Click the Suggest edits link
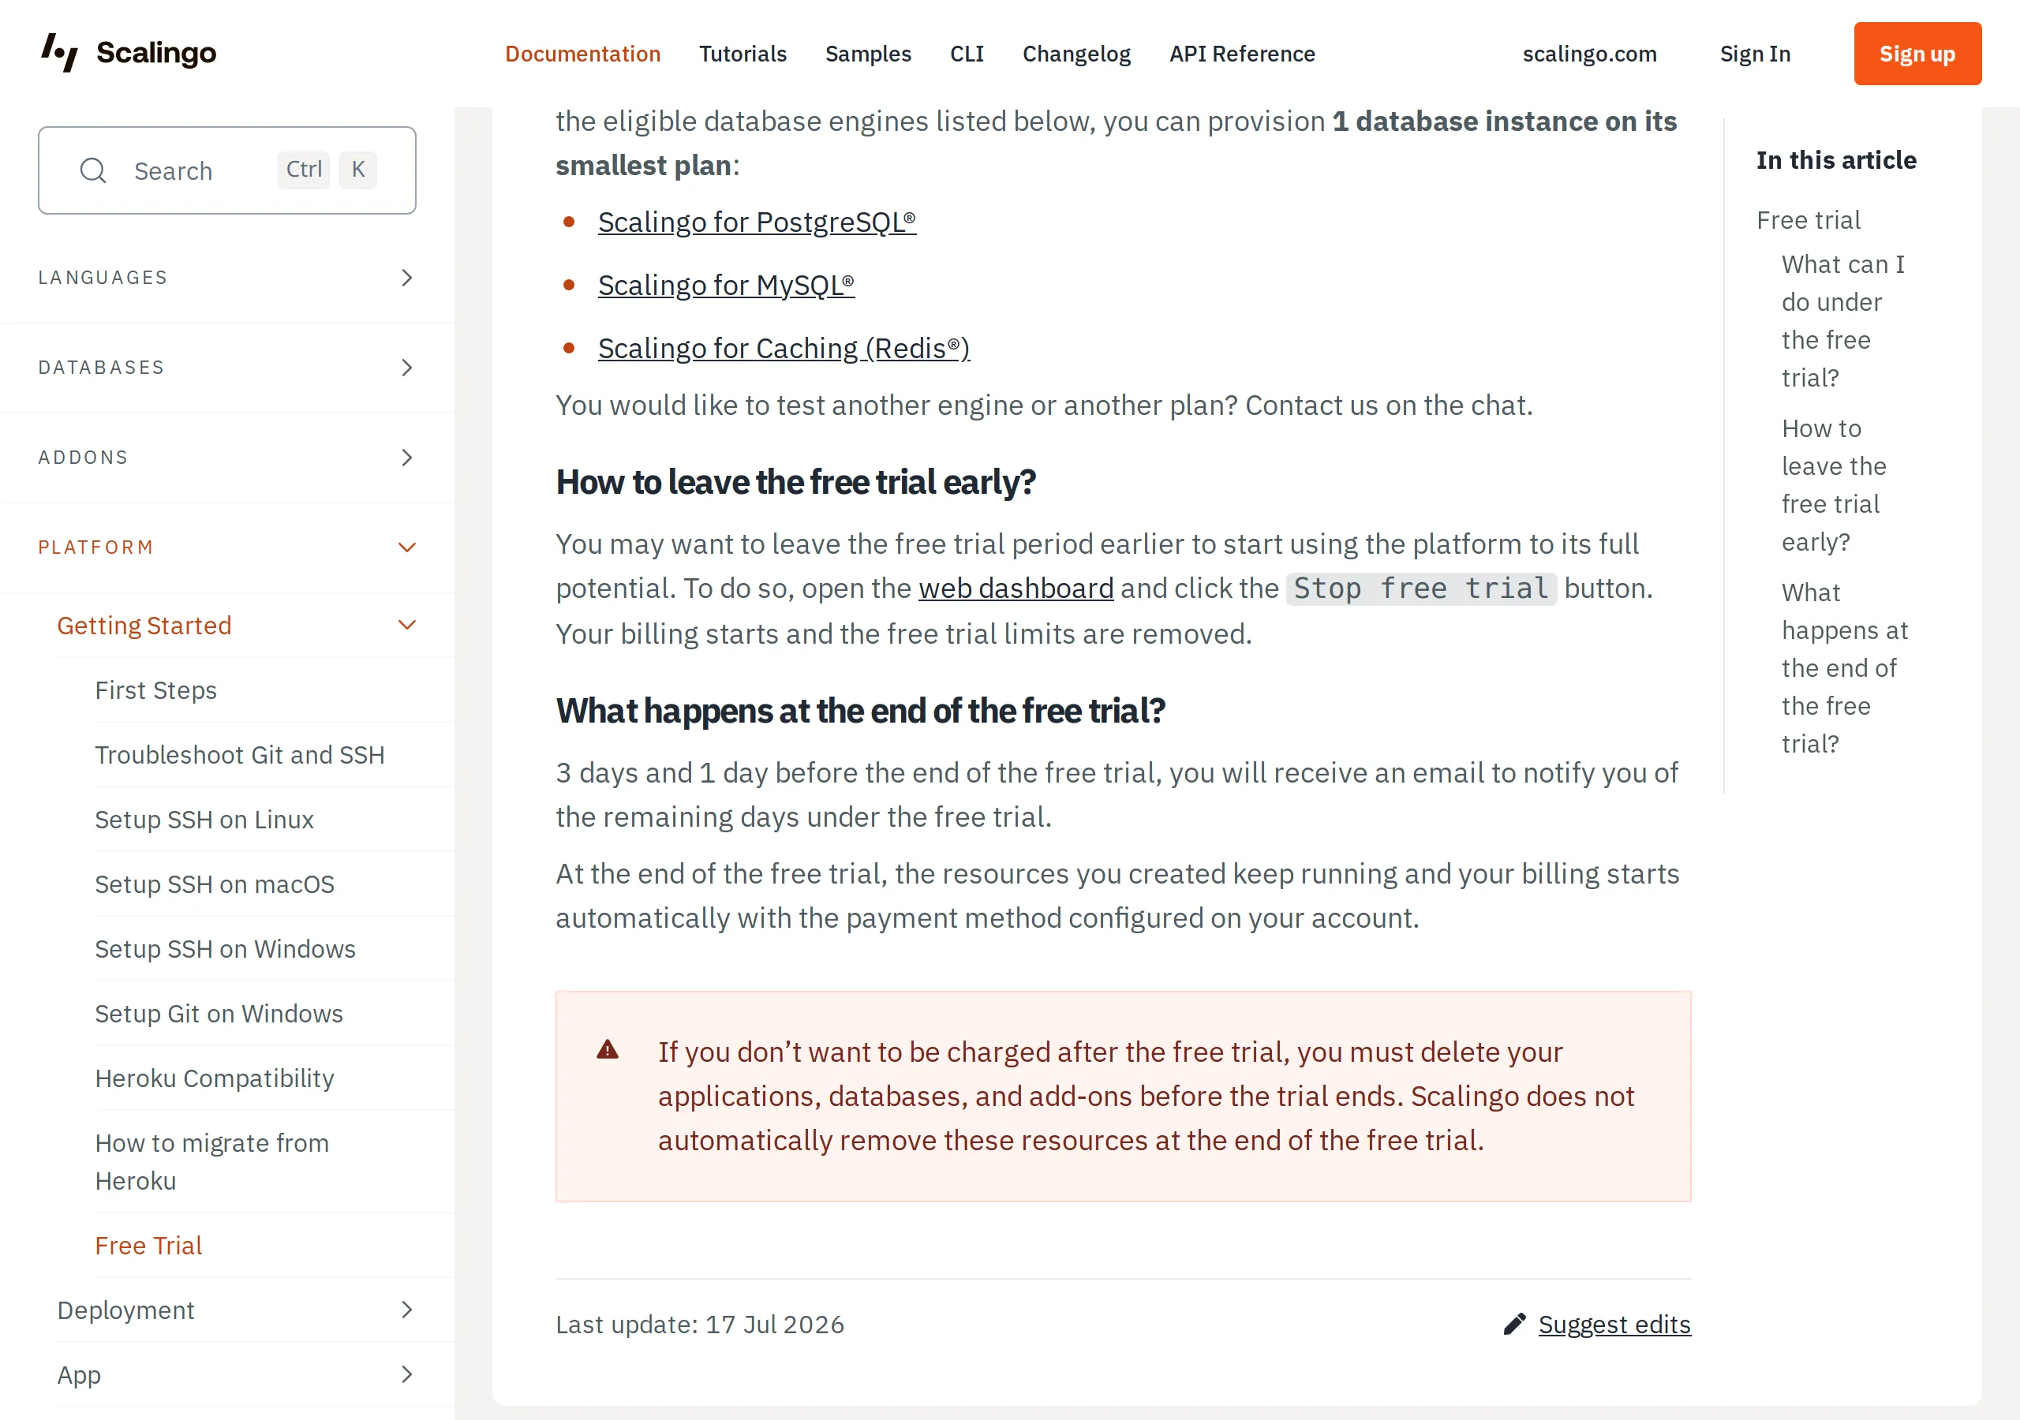2020x1420 pixels. [1614, 1324]
